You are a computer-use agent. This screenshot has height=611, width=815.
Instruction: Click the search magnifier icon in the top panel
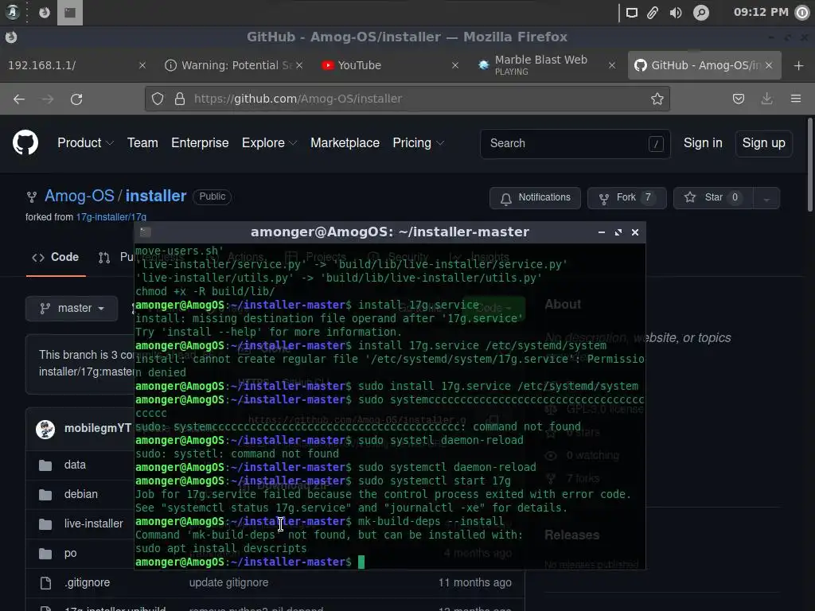(701, 13)
